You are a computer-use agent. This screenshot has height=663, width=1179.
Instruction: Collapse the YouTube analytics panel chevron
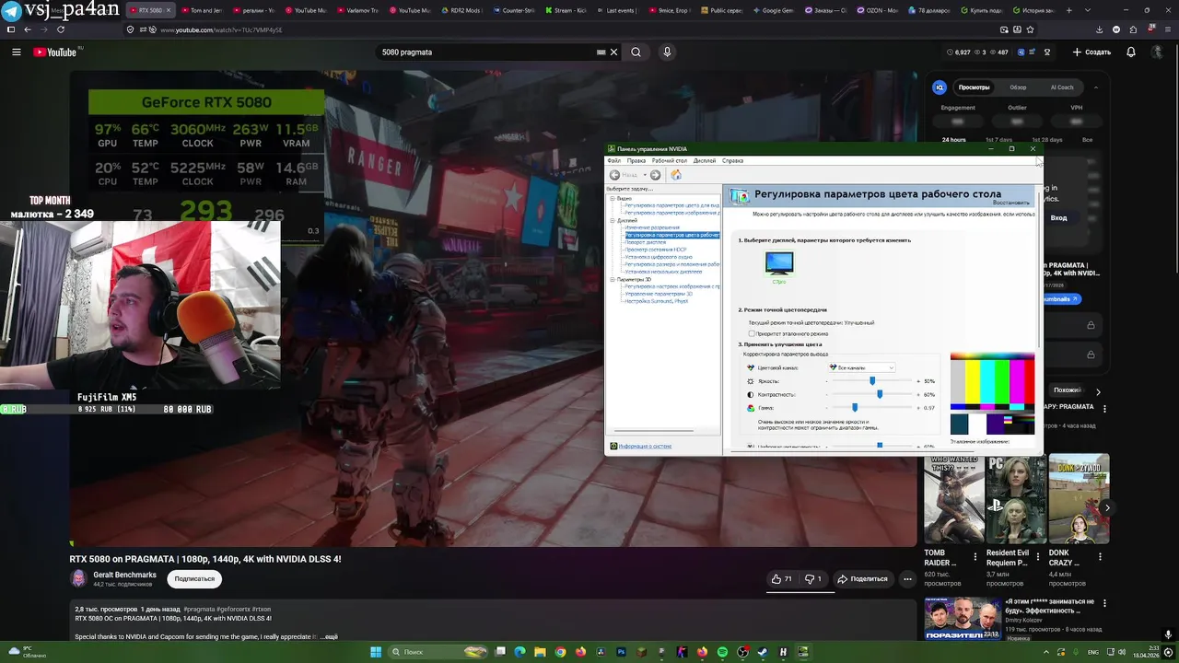pos(1095,87)
